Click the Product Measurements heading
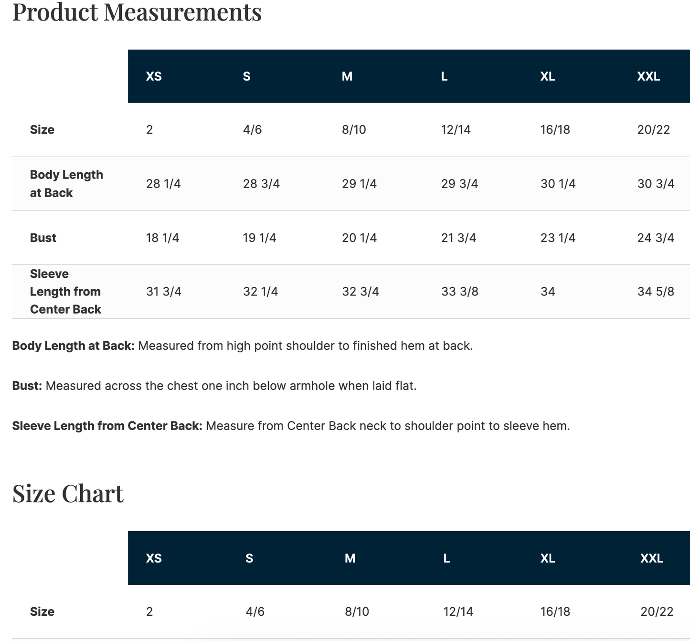690x641 pixels. coord(137,12)
